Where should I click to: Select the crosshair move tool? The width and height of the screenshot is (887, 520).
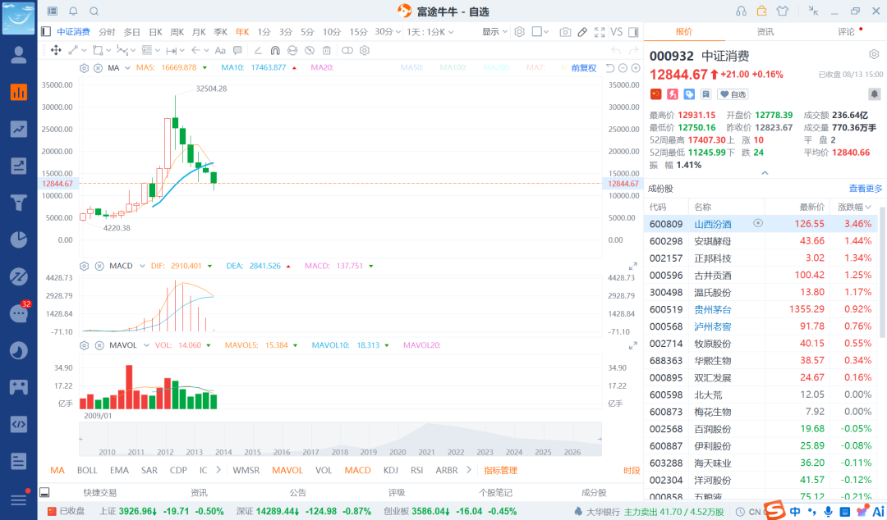click(56, 50)
